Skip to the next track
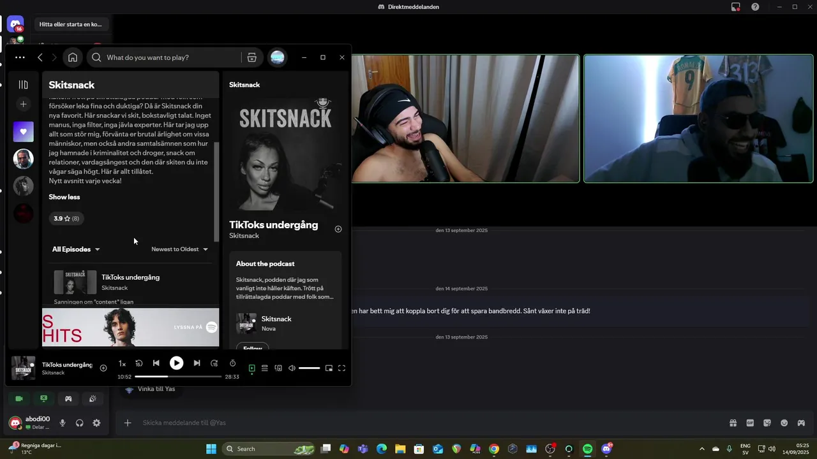The height and width of the screenshot is (459, 817). 197,363
